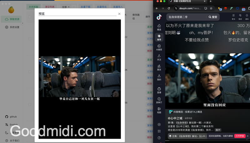Screen dimensions: 250x143
Task: Click the red extension icon in browser toolbar
Action: 225,8
